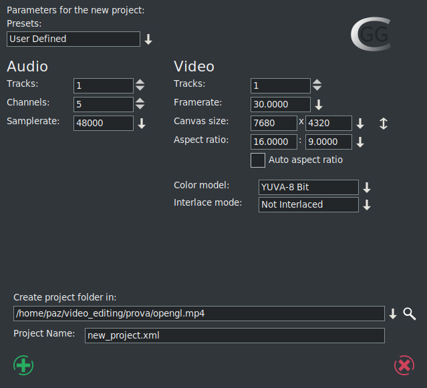Open canvas size presets arrow
Screen dimensions: 427x388
360,124
